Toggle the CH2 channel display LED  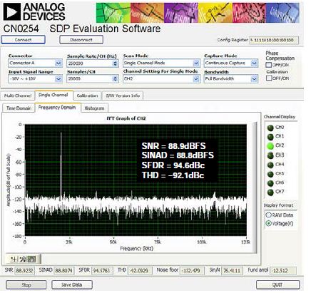tap(270, 145)
